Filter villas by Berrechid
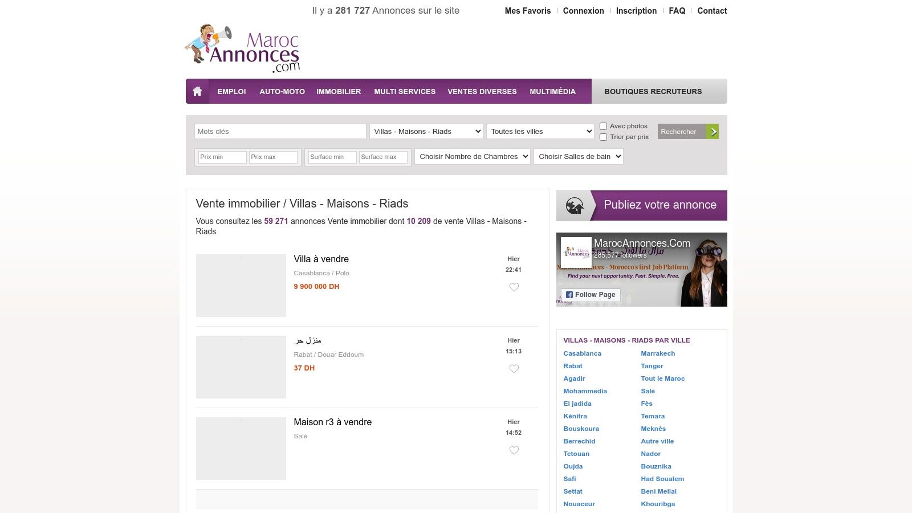This screenshot has height=513, width=912. 579,441
